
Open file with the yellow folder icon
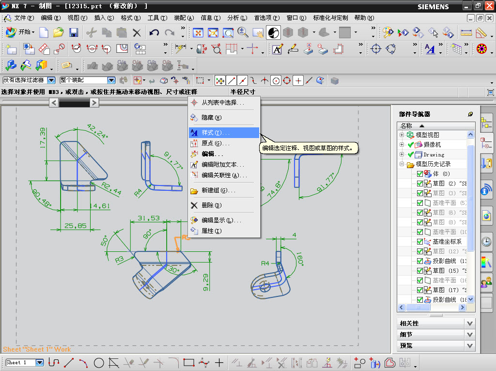pos(59,32)
